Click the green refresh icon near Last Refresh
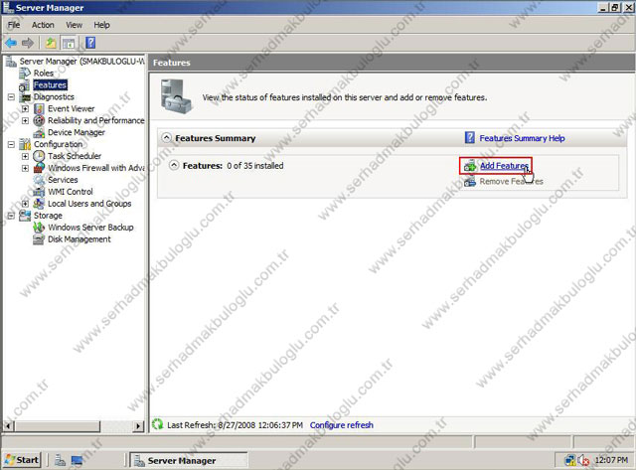The image size is (636, 470). click(157, 424)
